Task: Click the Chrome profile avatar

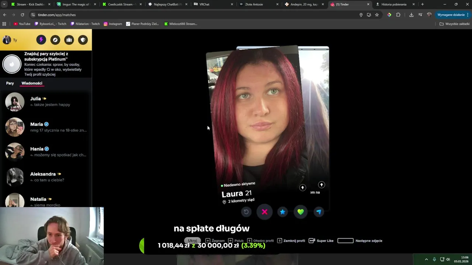Action: click(x=429, y=15)
